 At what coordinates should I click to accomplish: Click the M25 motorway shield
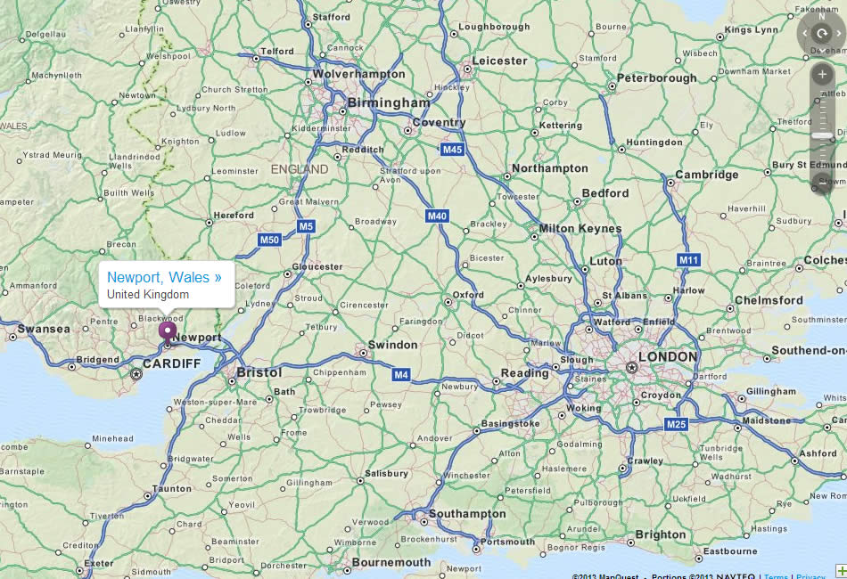pyautogui.click(x=676, y=424)
